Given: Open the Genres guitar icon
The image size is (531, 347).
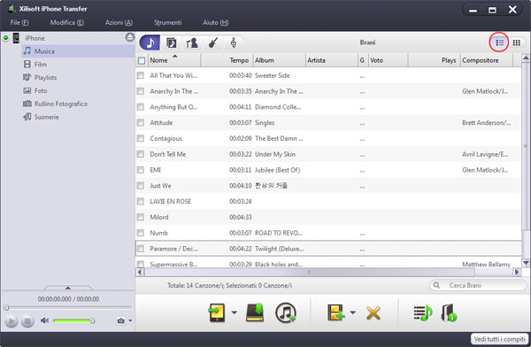Looking at the screenshot, I should (x=213, y=42).
